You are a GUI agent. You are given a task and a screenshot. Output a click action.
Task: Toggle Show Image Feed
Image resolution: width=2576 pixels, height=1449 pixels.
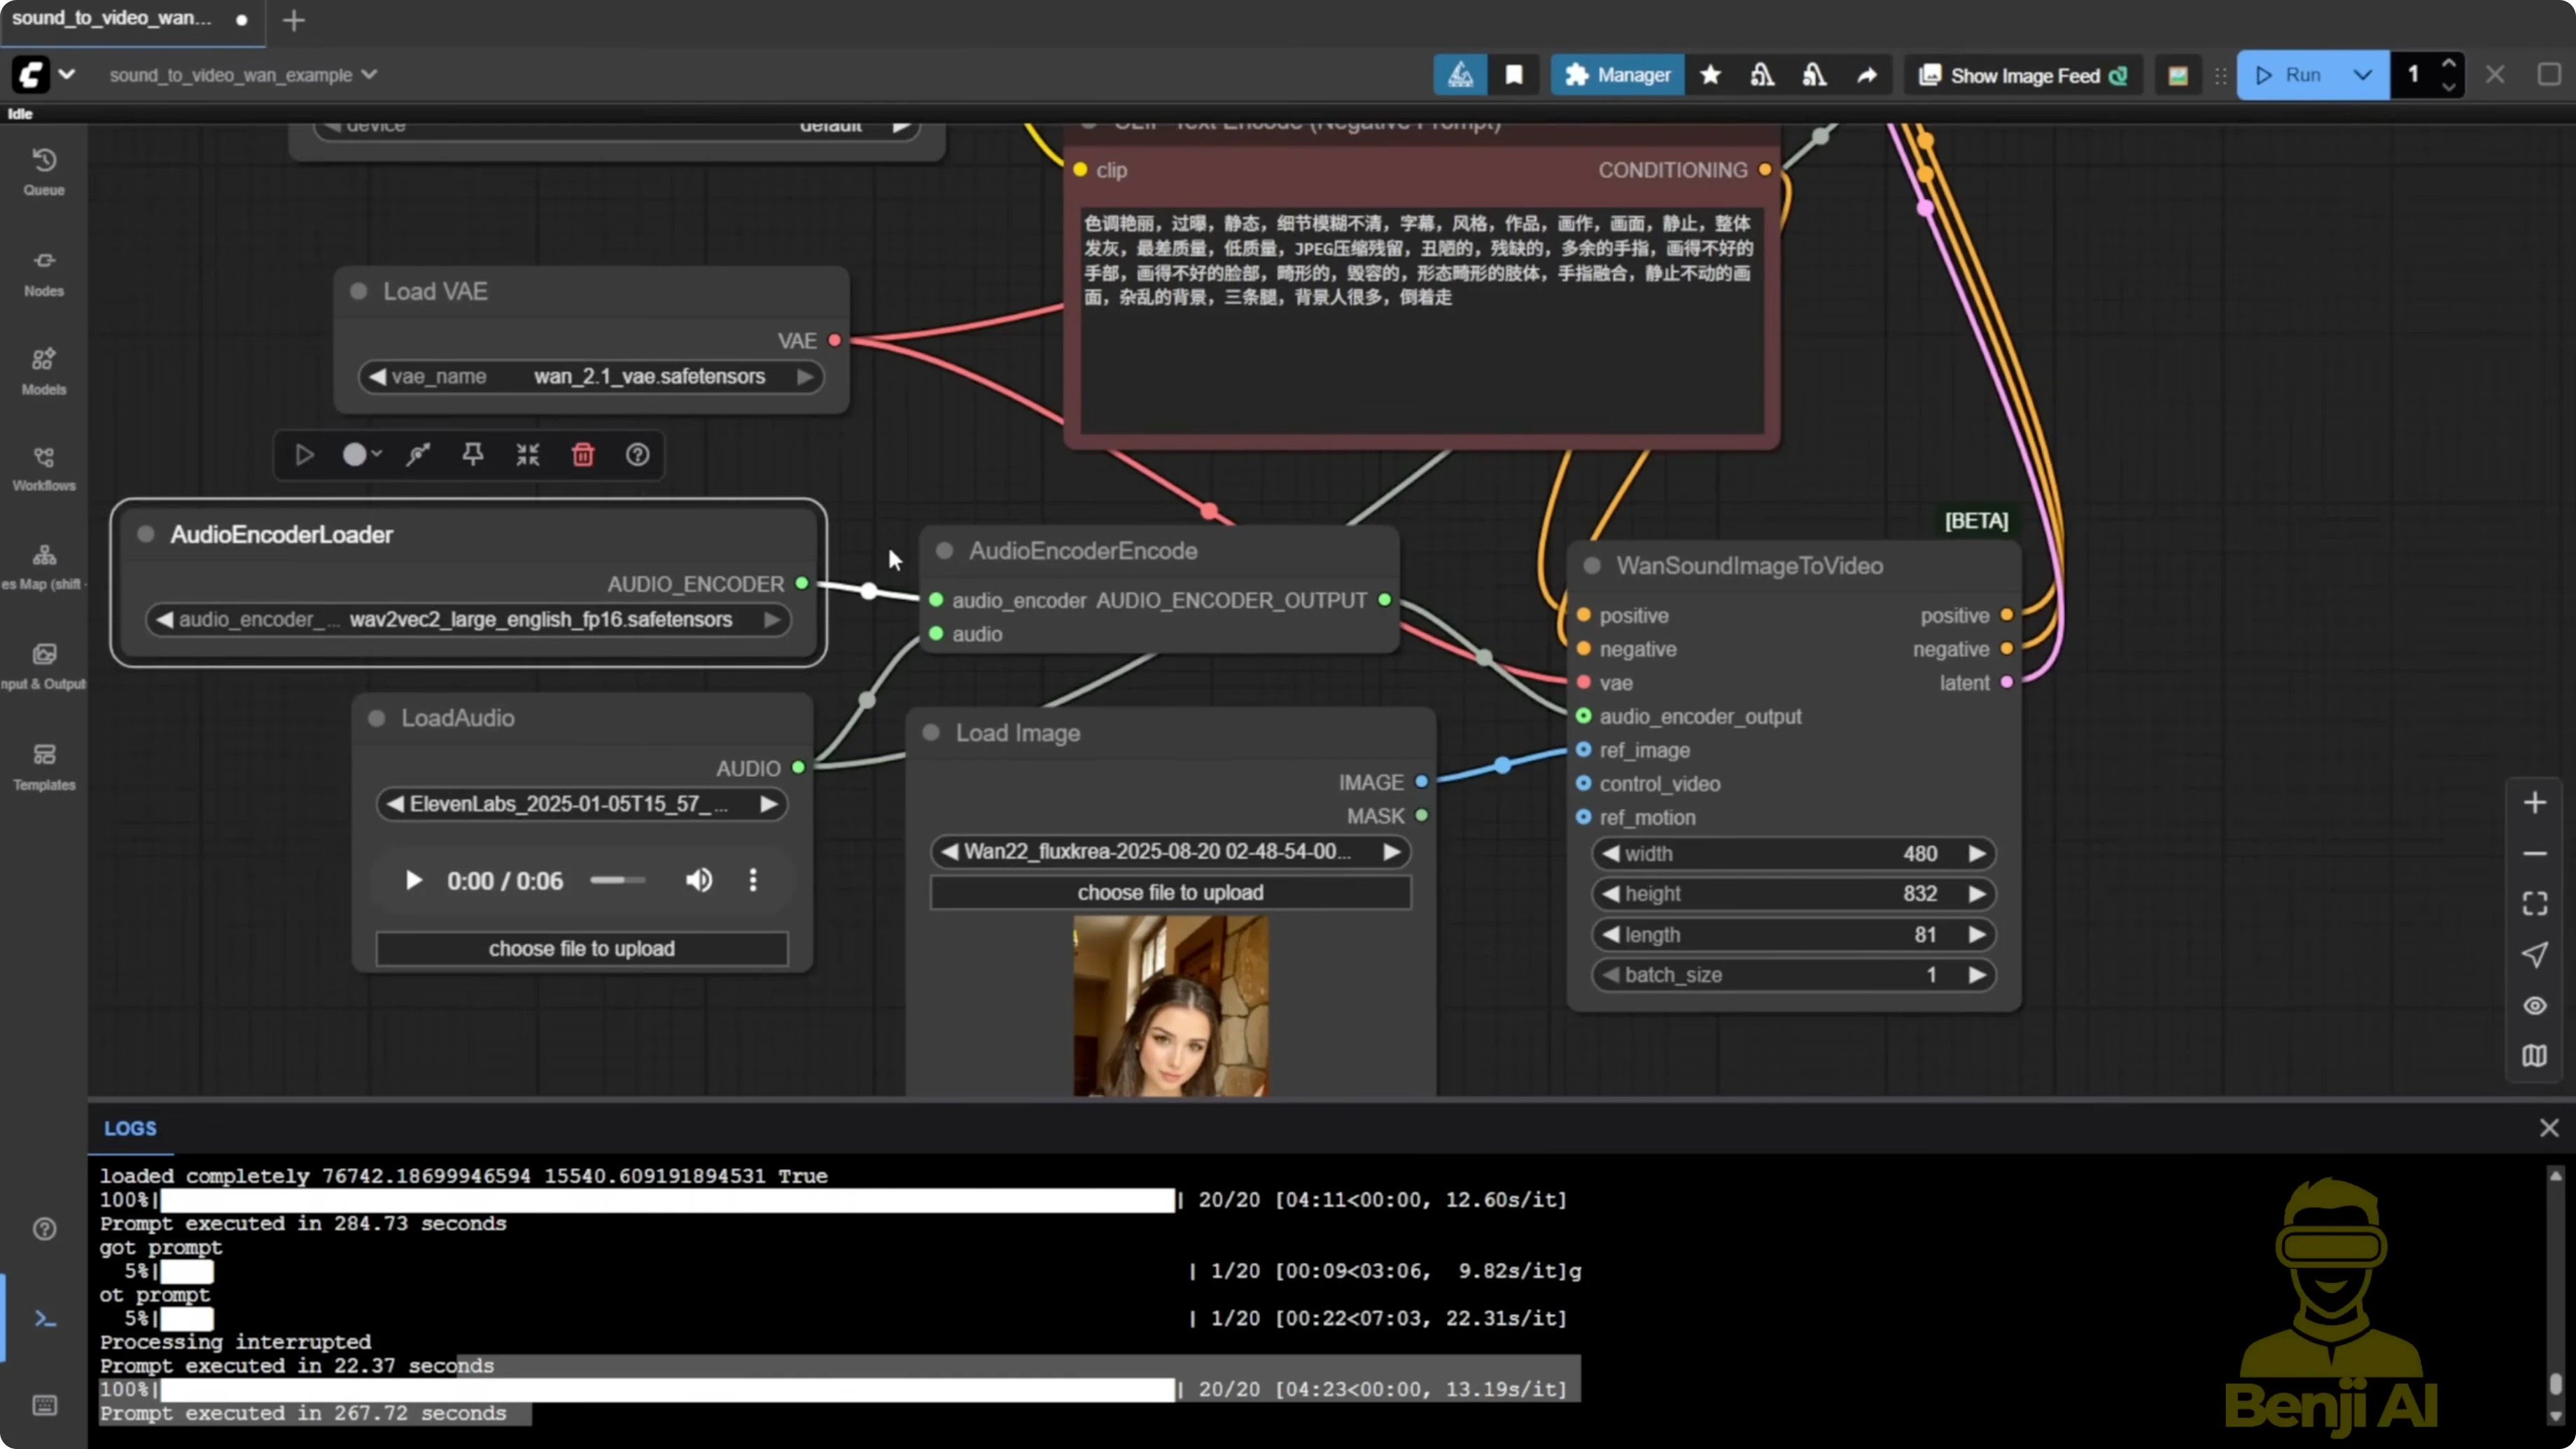point(2022,74)
